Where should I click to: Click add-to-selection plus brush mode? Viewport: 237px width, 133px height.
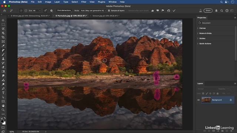pos(21,11)
